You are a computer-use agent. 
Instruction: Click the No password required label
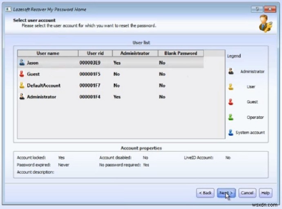tap(120, 165)
